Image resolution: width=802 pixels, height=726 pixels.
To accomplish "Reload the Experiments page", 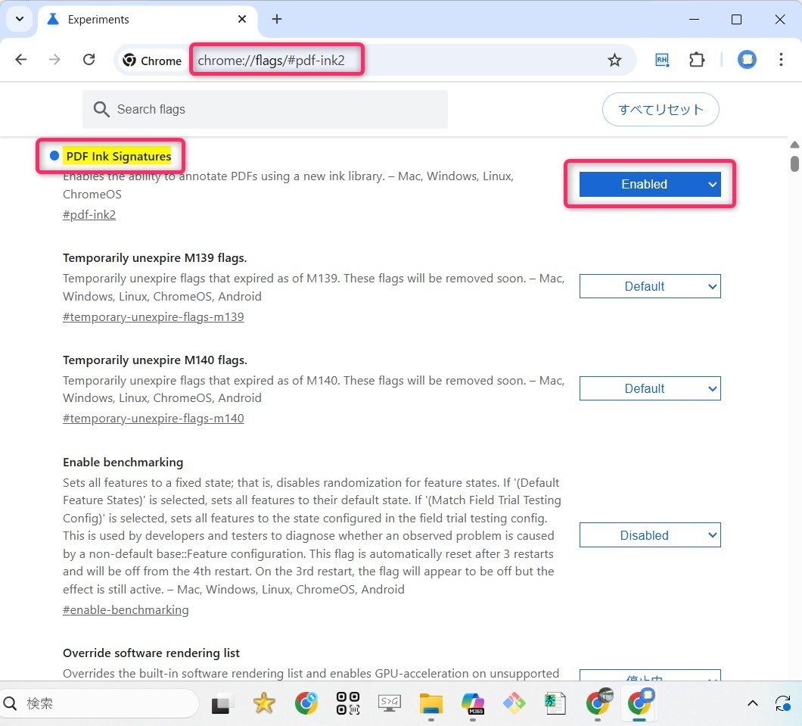I will (x=89, y=60).
